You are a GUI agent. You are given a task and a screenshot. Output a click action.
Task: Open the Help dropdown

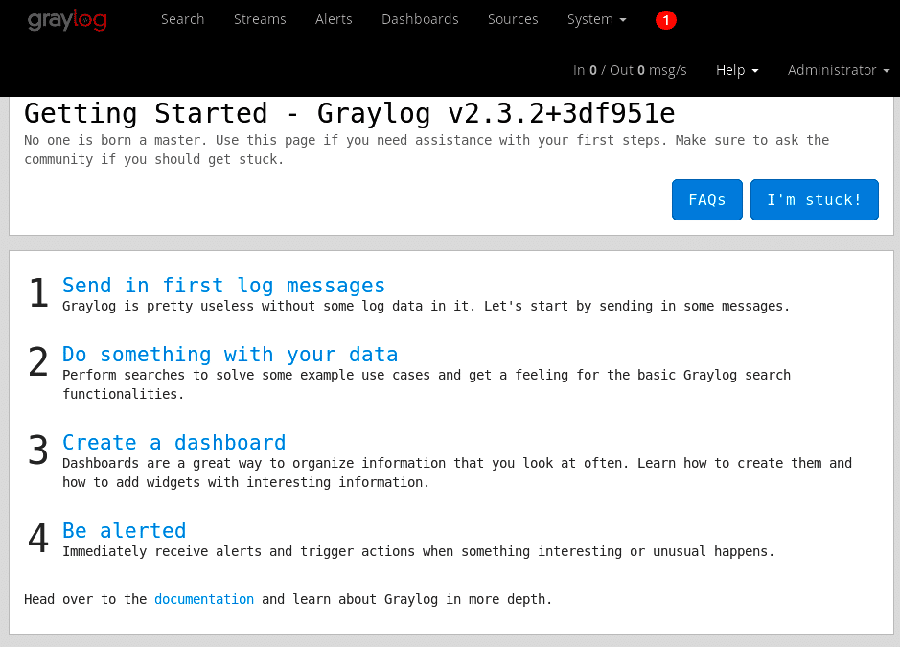coord(737,70)
